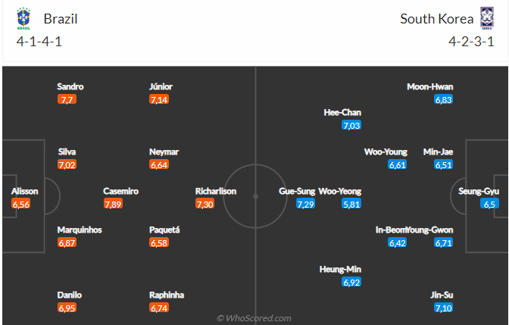This screenshot has height=325, width=509.
Task: Click Woo-Yeong's 5,81 rating badge
Action: pyautogui.click(x=351, y=205)
